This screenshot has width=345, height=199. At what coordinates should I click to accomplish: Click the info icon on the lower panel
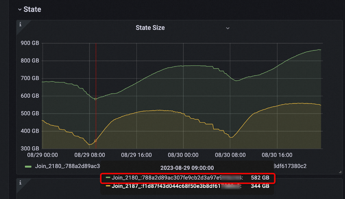pos(20,182)
